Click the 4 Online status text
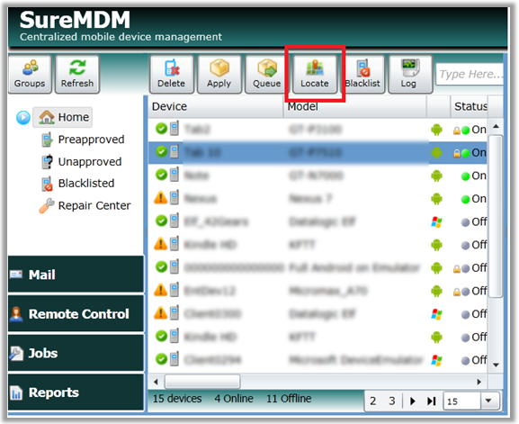This screenshot has height=424, width=519. (x=234, y=399)
